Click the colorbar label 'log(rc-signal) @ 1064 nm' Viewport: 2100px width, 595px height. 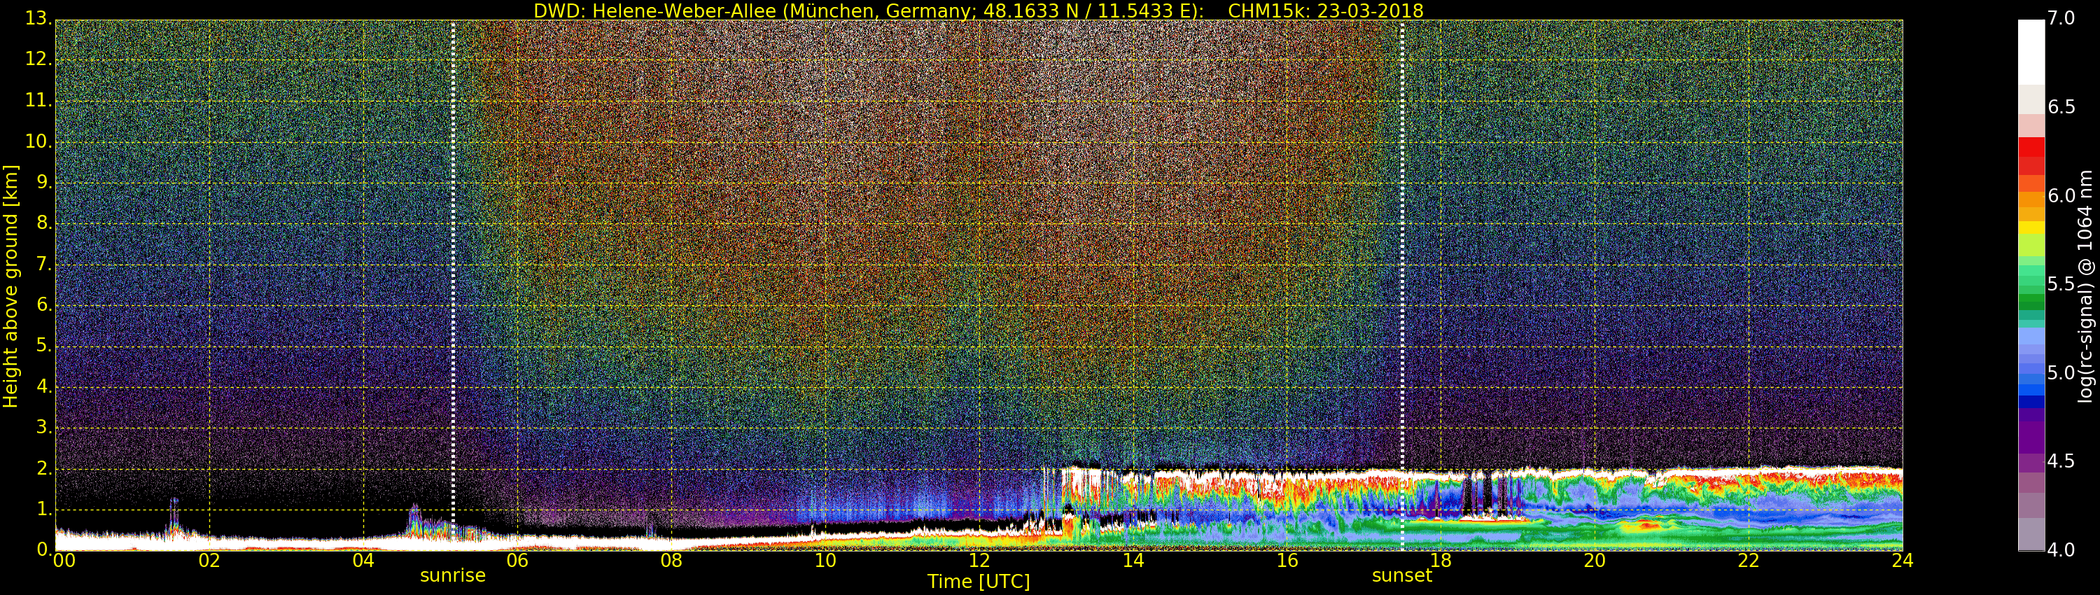[x=2085, y=286]
